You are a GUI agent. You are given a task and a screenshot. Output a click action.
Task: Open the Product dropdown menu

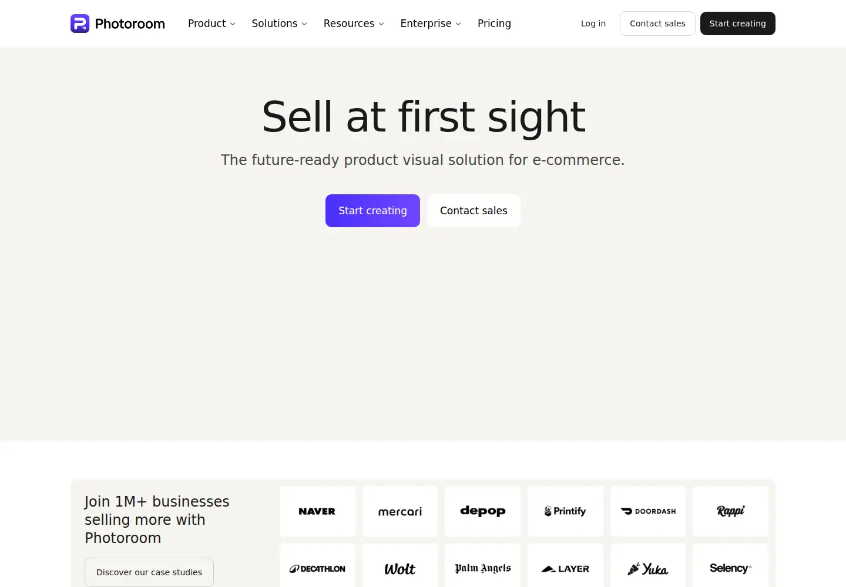[x=211, y=23]
